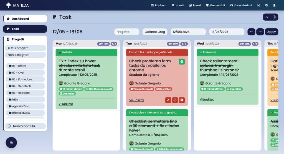This screenshot has width=284, height=154.
Task: Click Visualizza on the Freewater task card
Action: (x=207, y=100)
